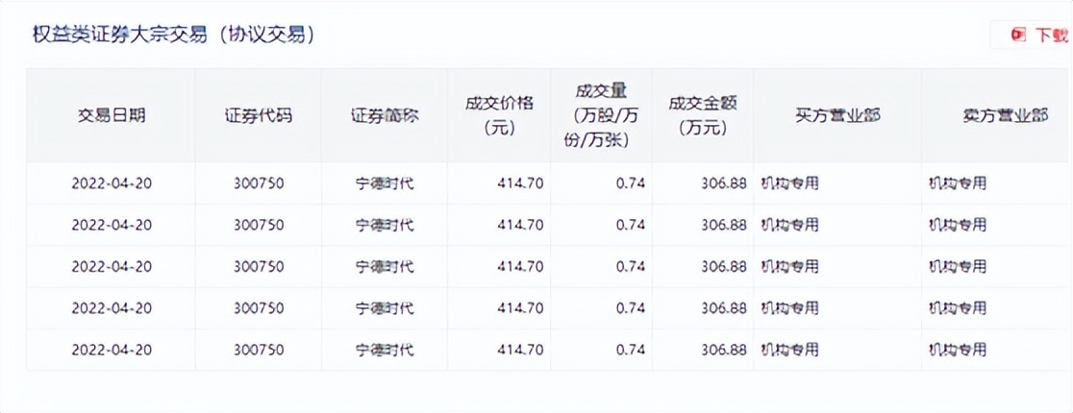Click the 交易日期 column header

112,115
